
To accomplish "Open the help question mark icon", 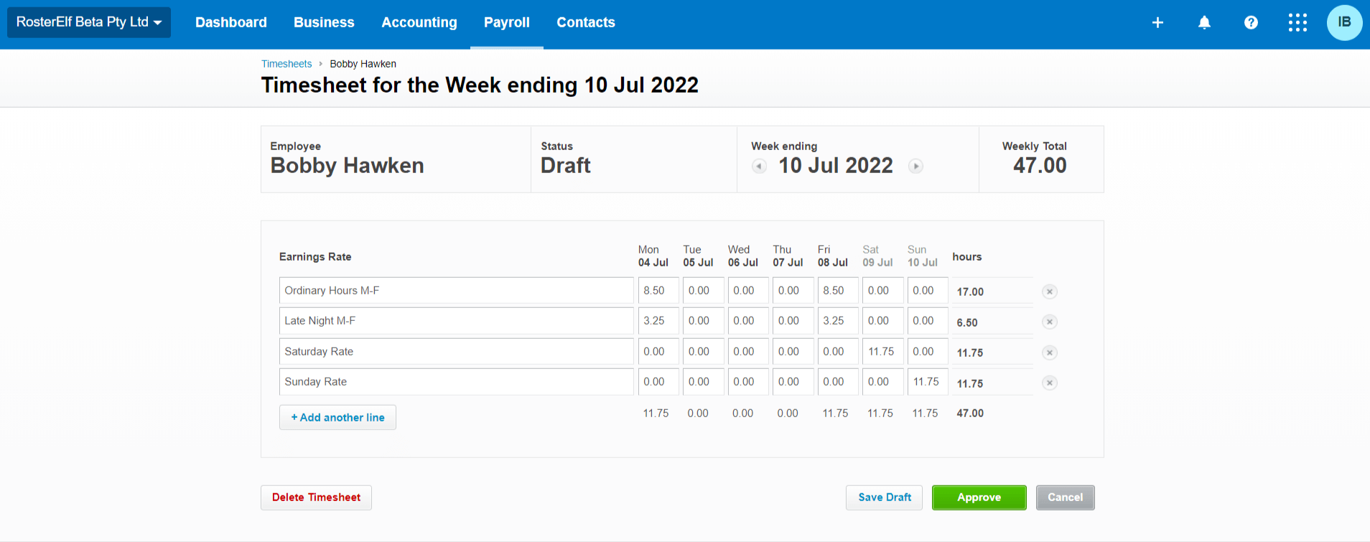I will (x=1251, y=22).
